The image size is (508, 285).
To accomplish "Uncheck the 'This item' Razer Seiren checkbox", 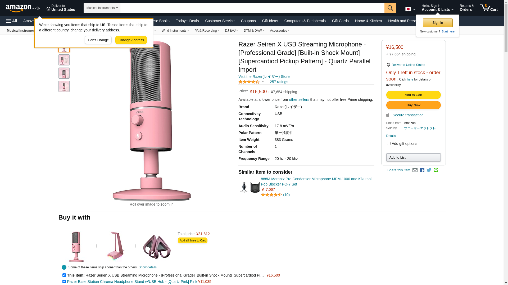I will coord(64,275).
